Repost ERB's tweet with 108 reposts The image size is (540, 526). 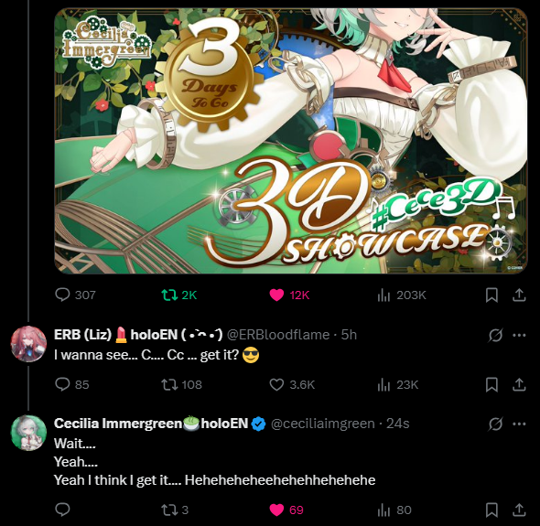point(181,384)
